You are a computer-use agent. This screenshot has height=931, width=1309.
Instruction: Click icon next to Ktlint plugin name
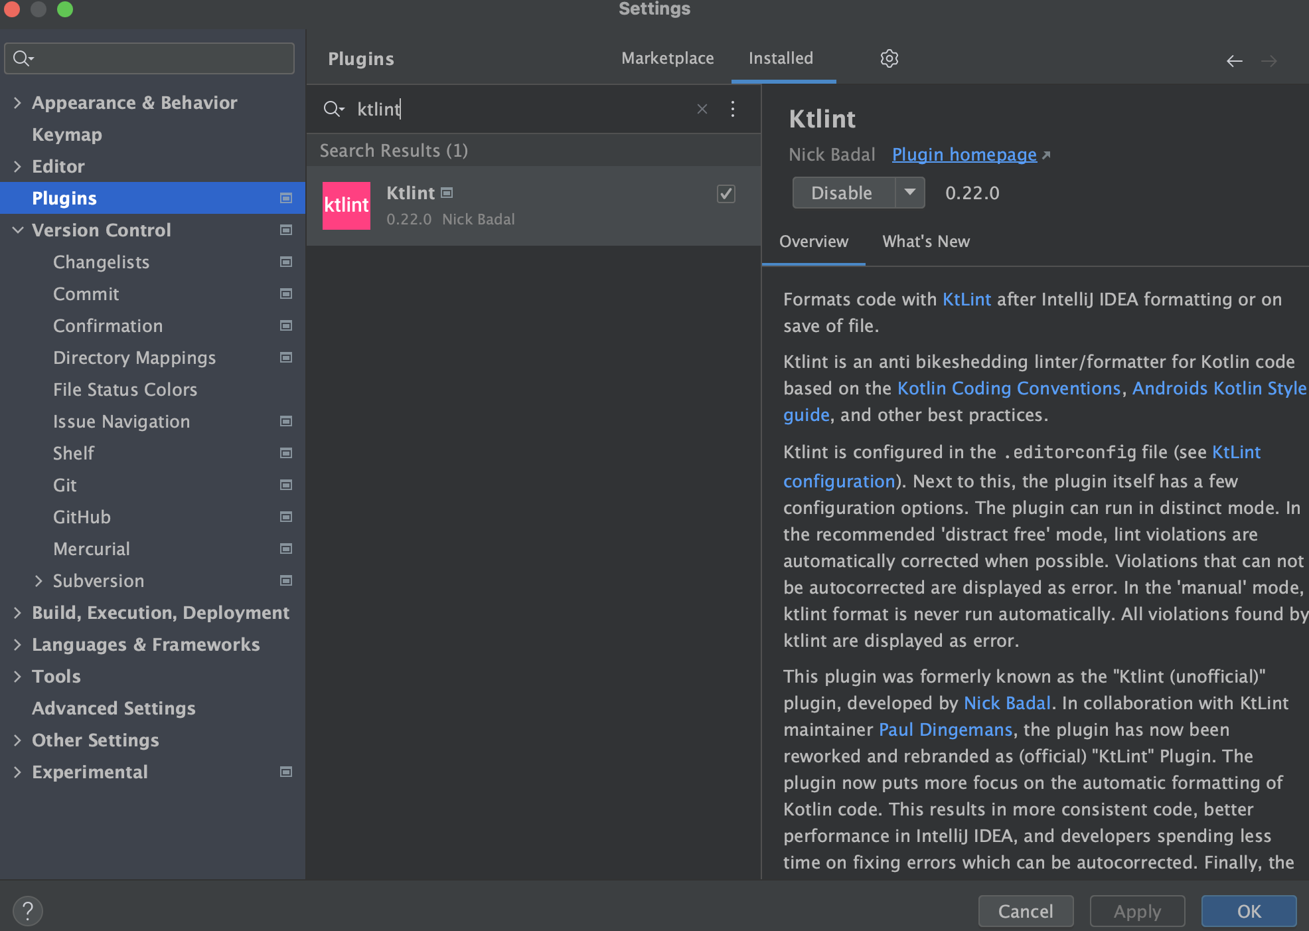447,193
